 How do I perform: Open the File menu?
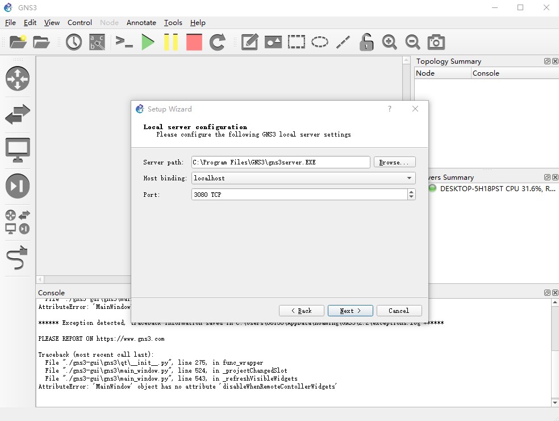pyautogui.click(x=10, y=23)
